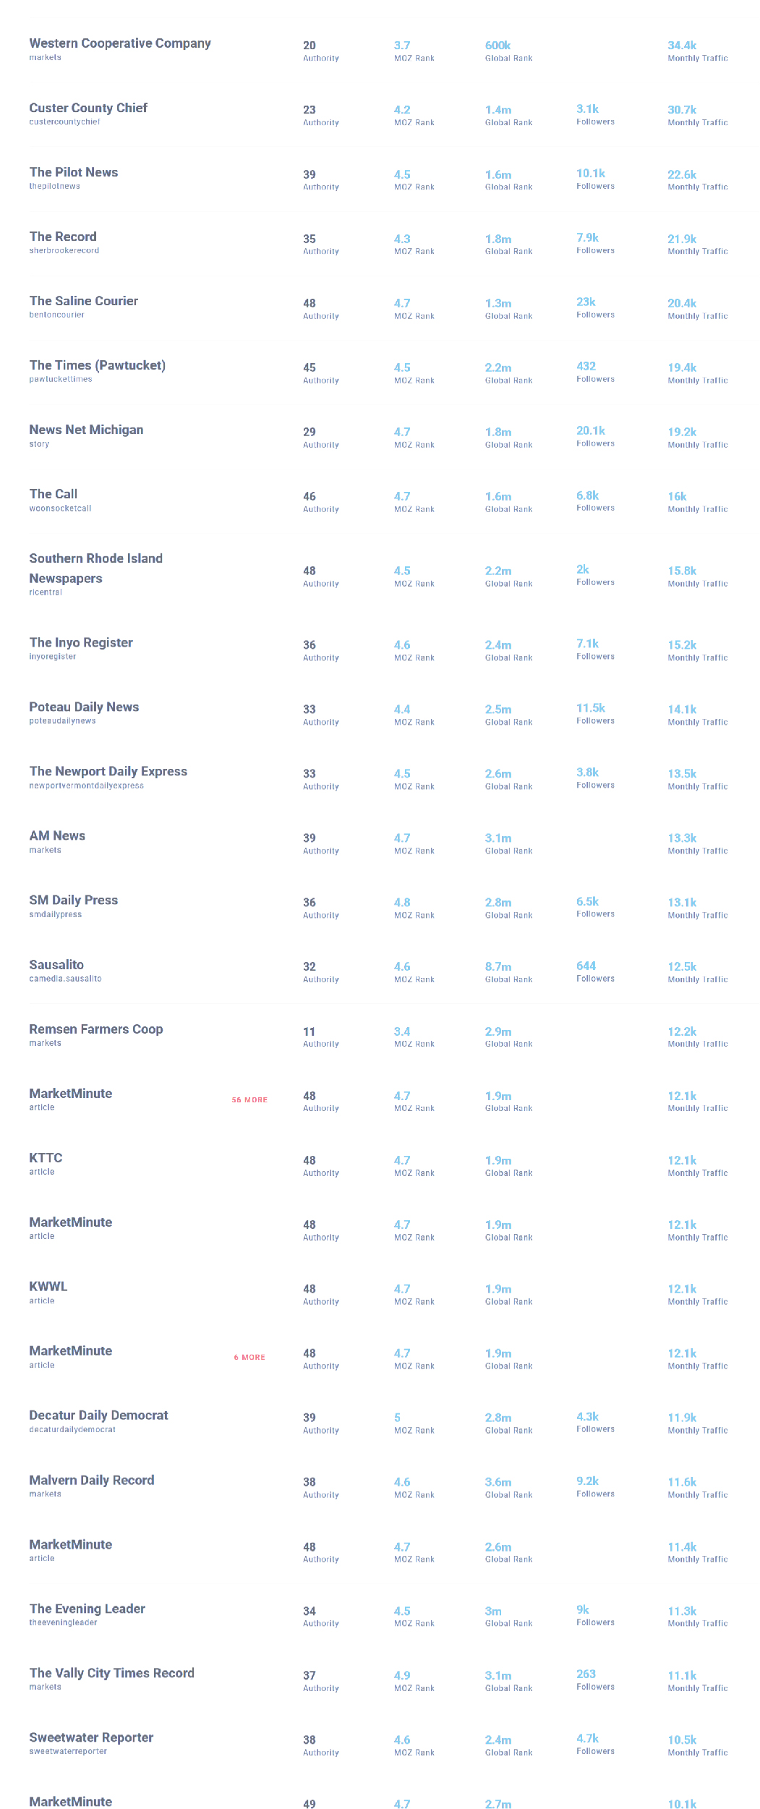760x1809 pixels.
Task: Select The Times (Pawtucket) outlet
Action: click(x=98, y=365)
